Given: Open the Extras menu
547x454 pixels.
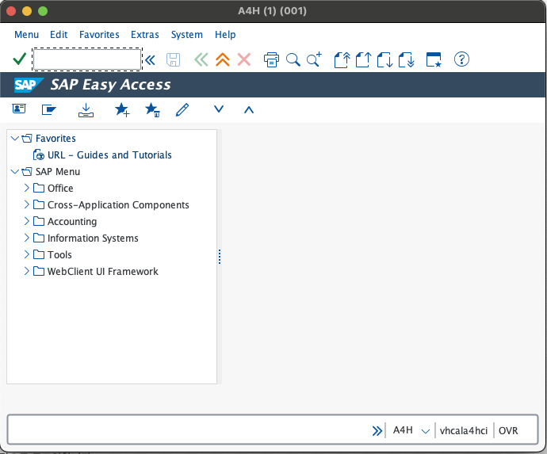Looking at the screenshot, I should [145, 35].
